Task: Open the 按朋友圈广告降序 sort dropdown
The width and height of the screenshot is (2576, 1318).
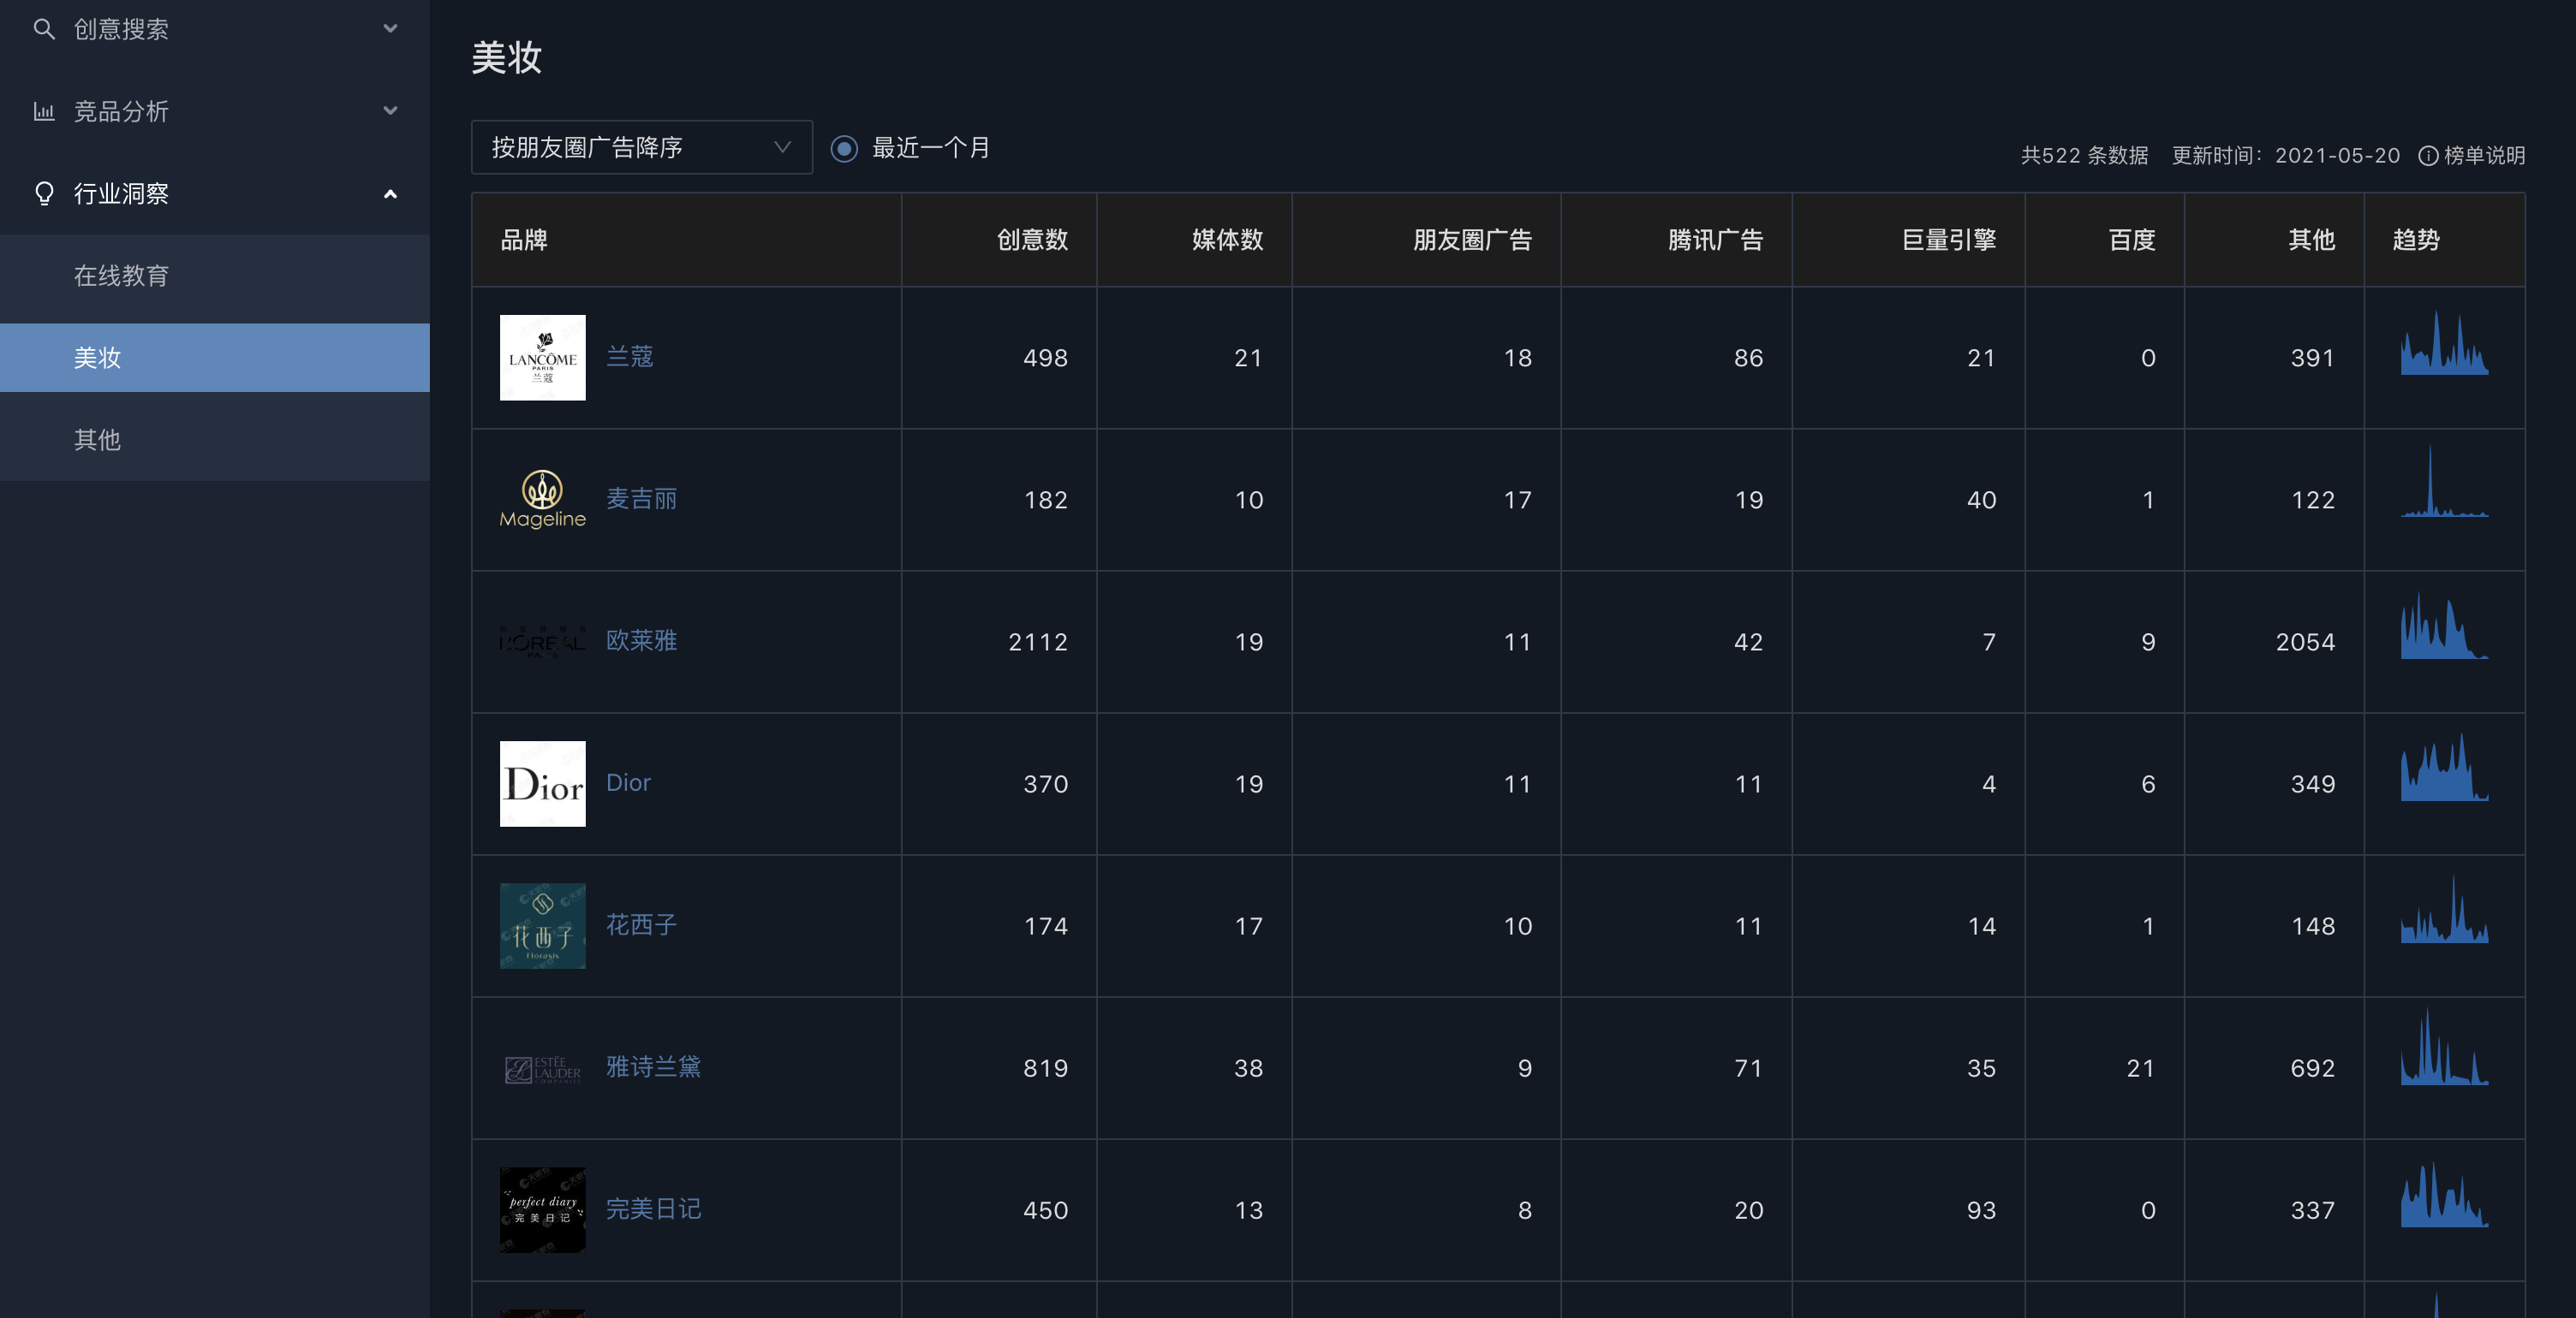Action: pyautogui.click(x=641, y=148)
